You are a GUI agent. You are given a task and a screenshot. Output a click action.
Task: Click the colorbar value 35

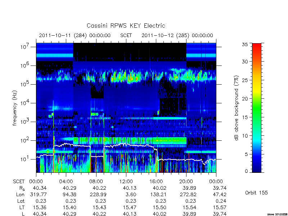[245, 44]
